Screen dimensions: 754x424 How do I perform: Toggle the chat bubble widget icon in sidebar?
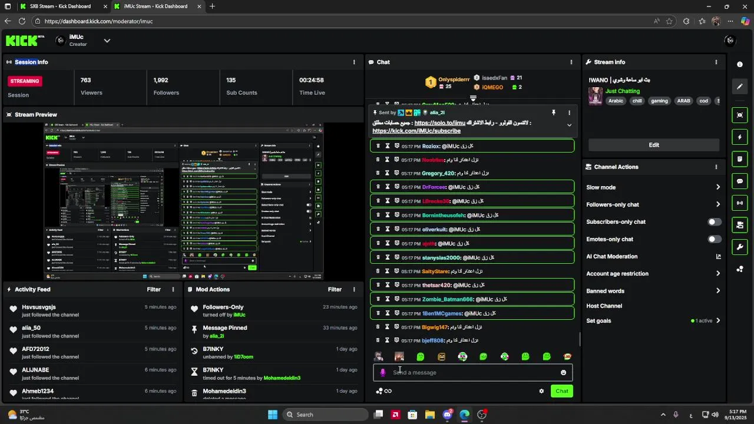click(x=740, y=181)
